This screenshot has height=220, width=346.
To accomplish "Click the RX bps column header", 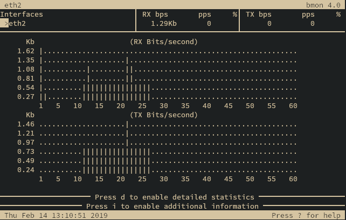I will coord(155,15).
